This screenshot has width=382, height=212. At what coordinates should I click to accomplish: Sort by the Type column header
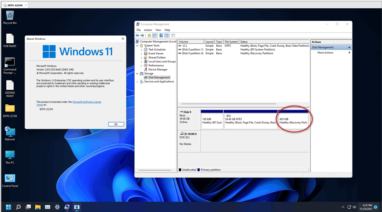(x=219, y=42)
